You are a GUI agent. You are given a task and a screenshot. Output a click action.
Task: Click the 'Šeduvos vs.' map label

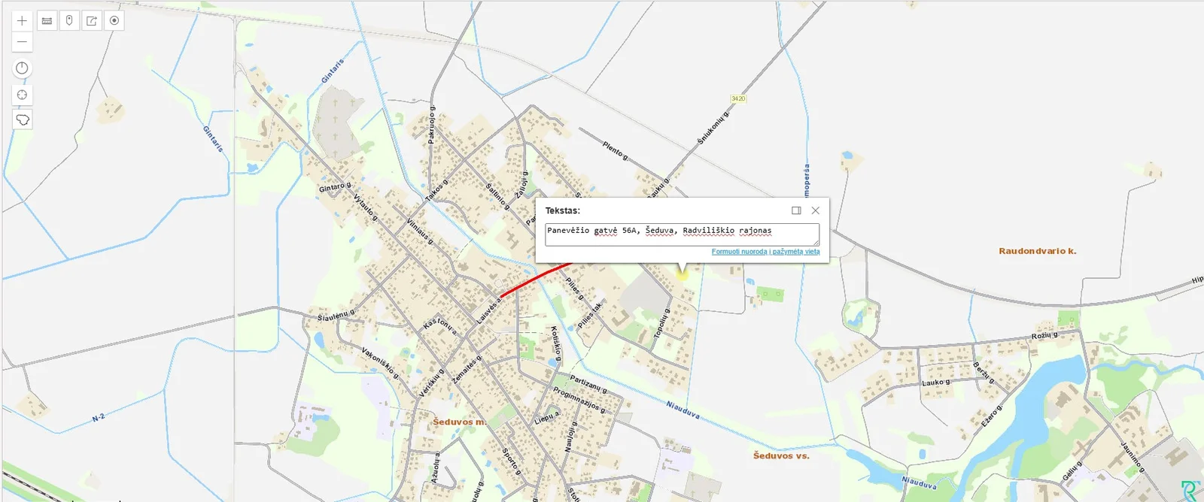(x=781, y=455)
